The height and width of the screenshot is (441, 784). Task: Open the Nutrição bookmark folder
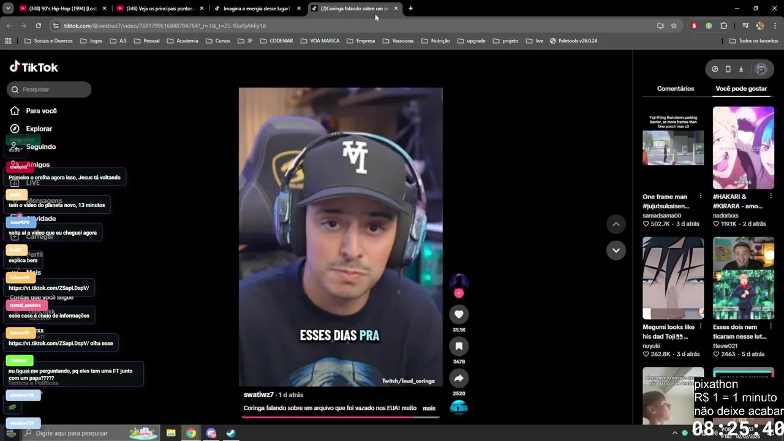(x=435, y=41)
